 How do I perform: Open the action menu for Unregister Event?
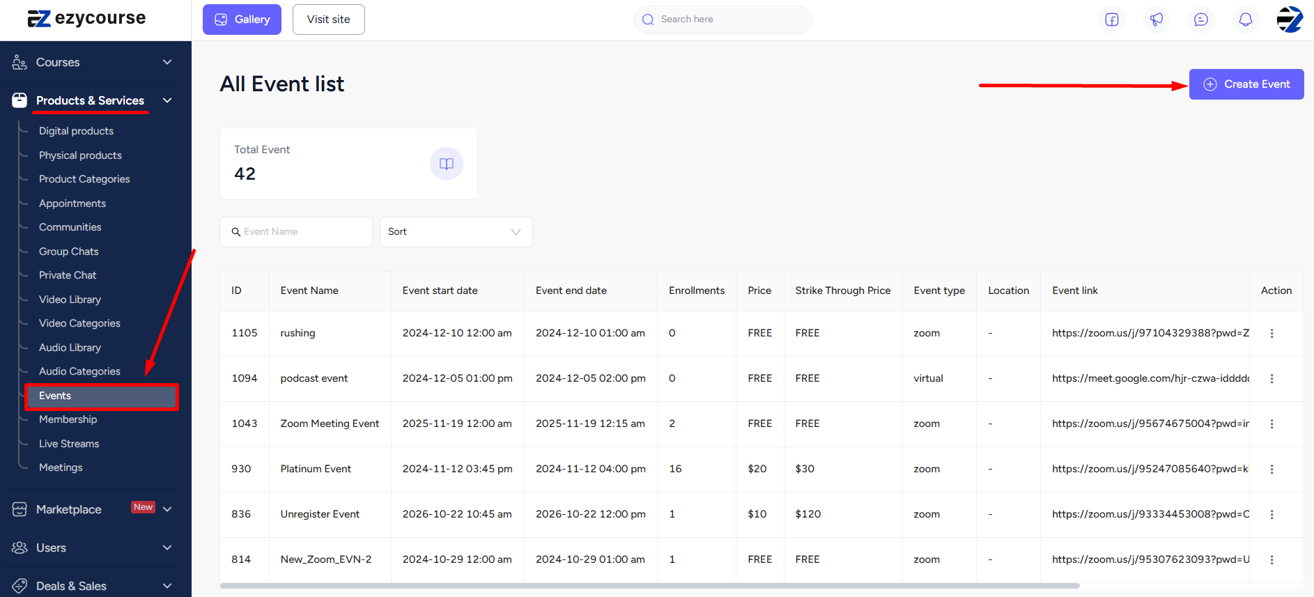tap(1272, 514)
